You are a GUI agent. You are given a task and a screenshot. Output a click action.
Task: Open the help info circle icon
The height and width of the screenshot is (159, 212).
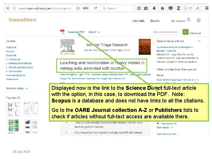click(x=198, y=20)
